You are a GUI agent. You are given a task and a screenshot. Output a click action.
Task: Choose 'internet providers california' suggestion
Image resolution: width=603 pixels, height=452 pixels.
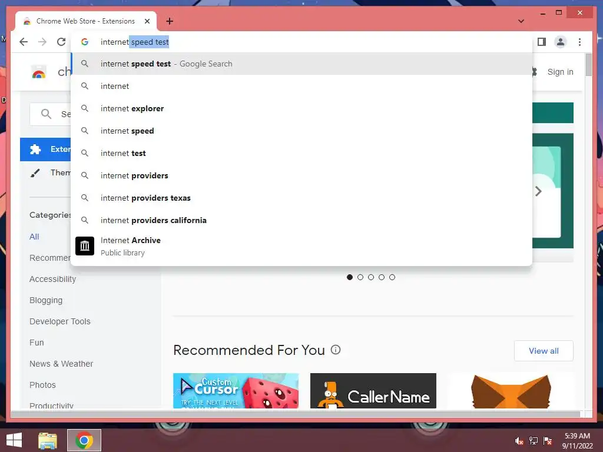coord(302,220)
